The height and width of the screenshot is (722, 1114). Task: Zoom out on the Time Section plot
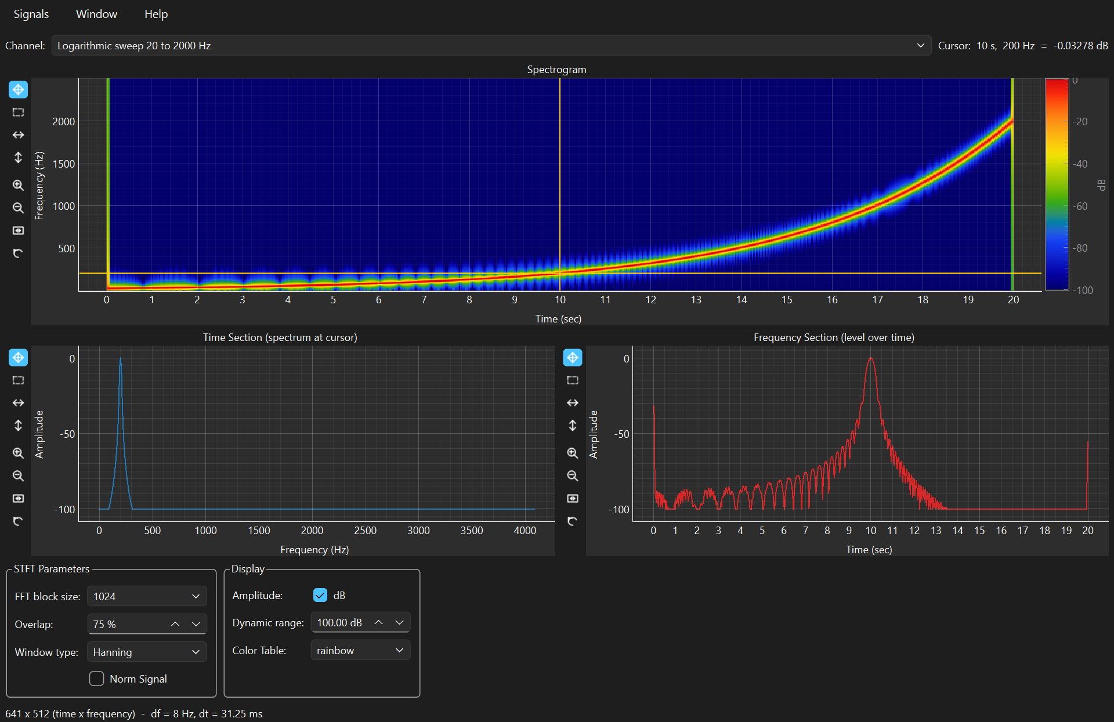[x=18, y=476]
